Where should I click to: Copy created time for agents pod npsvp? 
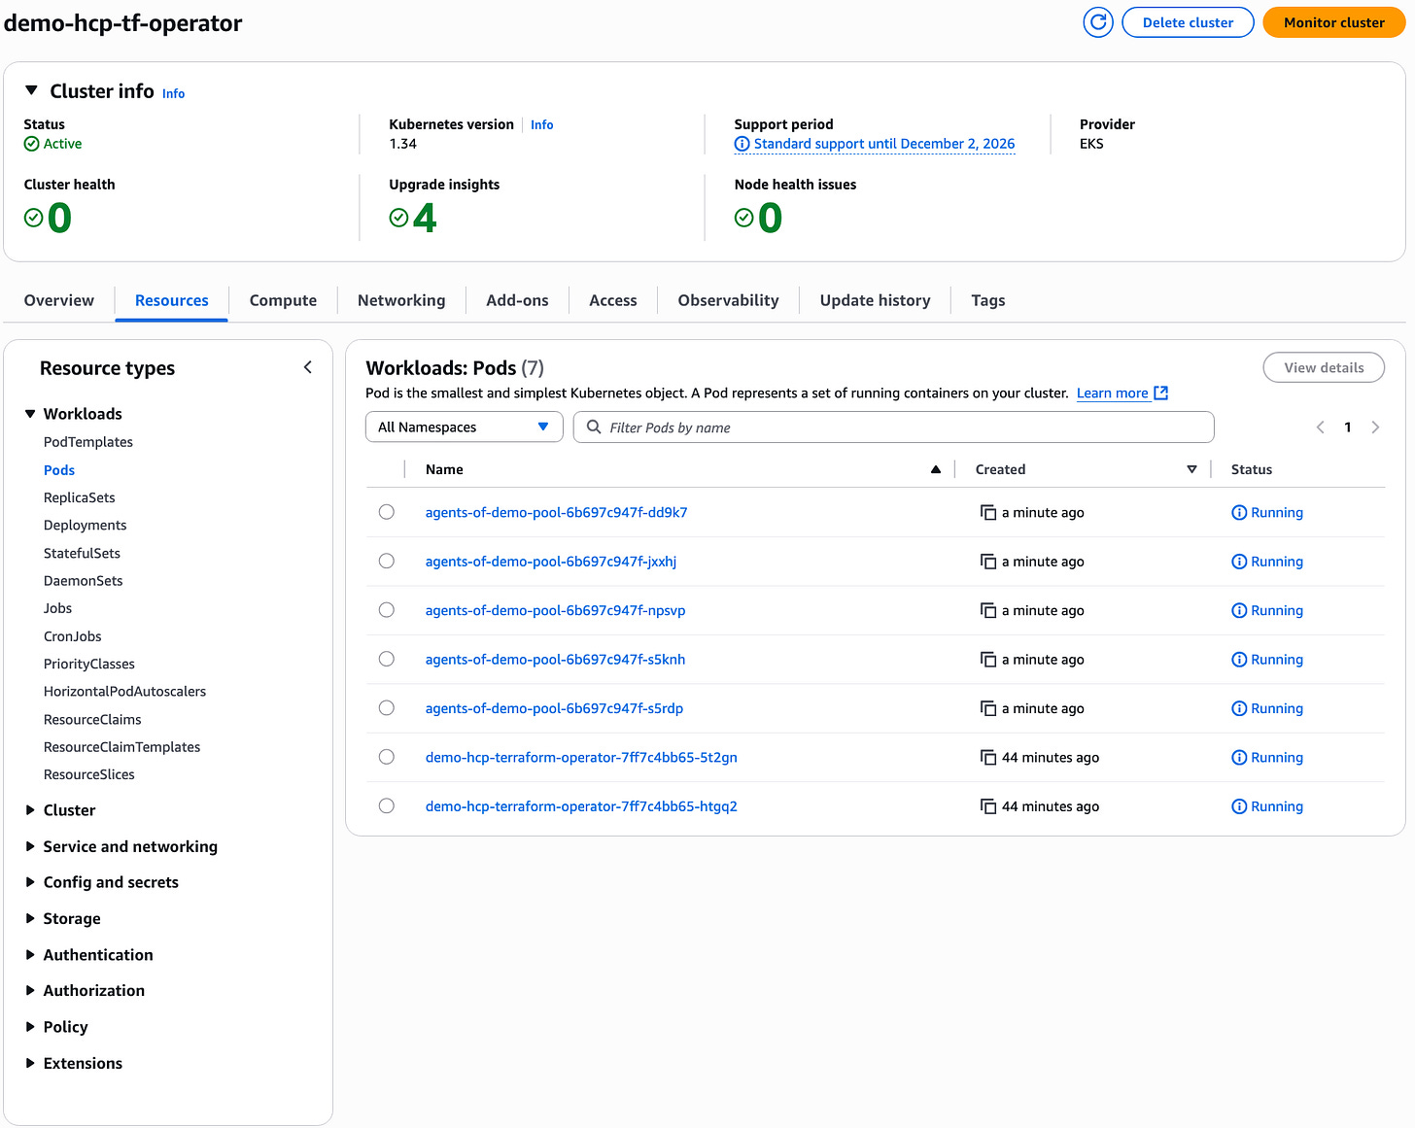click(988, 610)
